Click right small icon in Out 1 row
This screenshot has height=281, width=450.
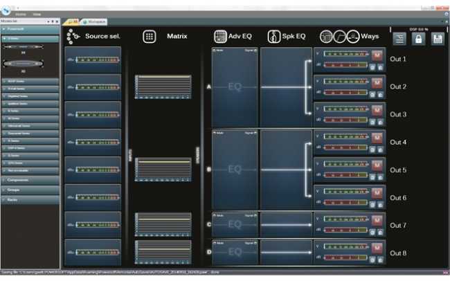(380, 67)
